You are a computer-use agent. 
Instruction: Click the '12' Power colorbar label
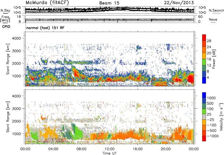coord(209,65)
